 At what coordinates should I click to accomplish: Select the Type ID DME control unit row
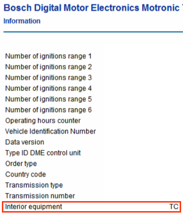click(x=92, y=153)
